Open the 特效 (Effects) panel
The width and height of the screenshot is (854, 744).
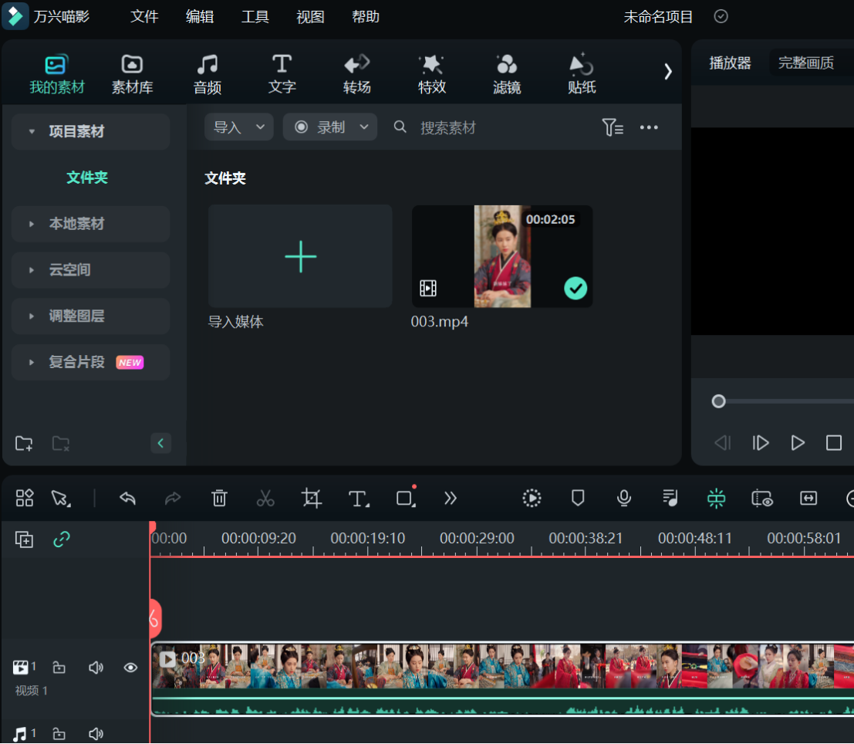click(431, 73)
